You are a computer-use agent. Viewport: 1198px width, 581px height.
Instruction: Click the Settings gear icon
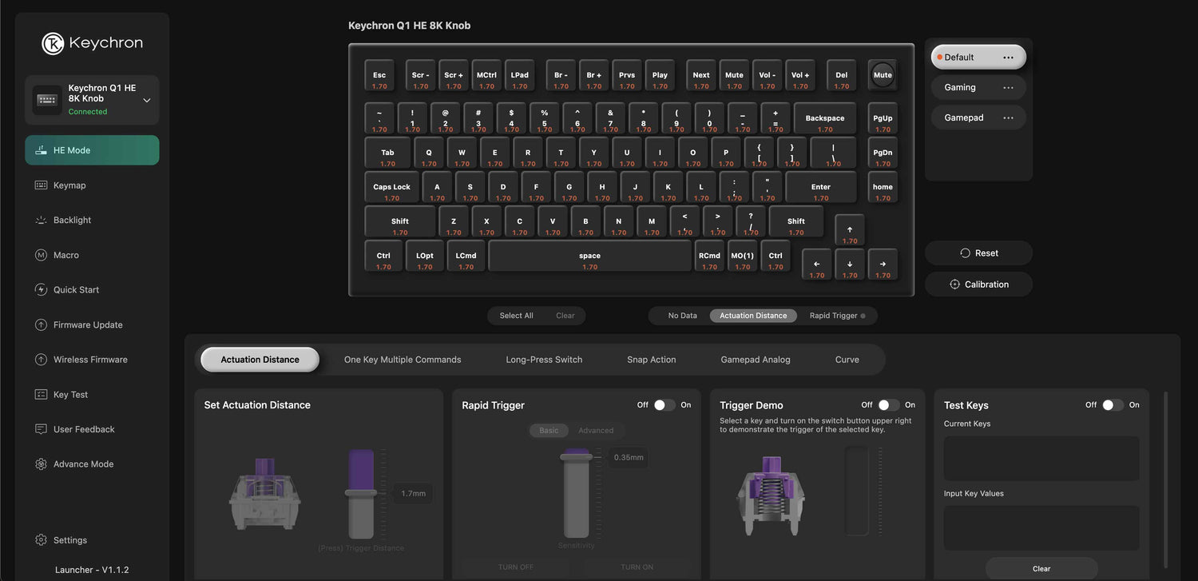pos(41,540)
